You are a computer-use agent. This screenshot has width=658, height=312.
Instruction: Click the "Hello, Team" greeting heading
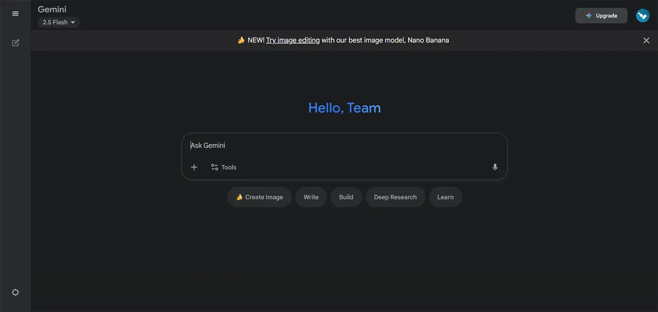click(x=344, y=108)
